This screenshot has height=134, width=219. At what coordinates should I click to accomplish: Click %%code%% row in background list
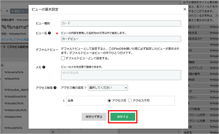click(13, 128)
